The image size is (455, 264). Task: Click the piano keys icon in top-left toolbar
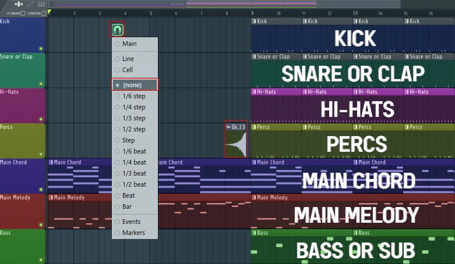tap(41, 4)
